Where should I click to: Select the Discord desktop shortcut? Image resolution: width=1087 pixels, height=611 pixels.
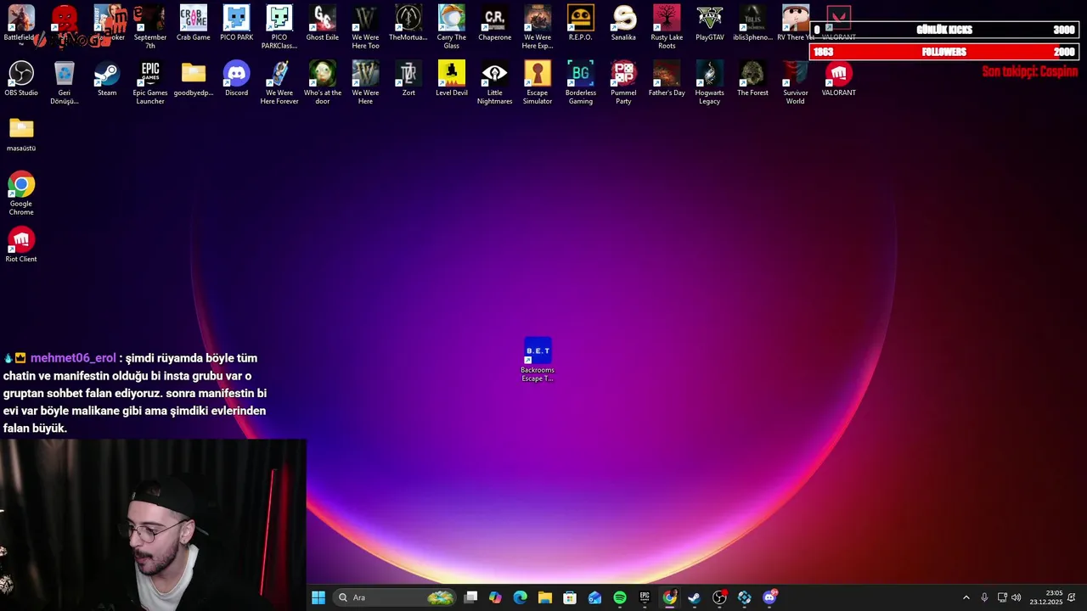point(236,79)
